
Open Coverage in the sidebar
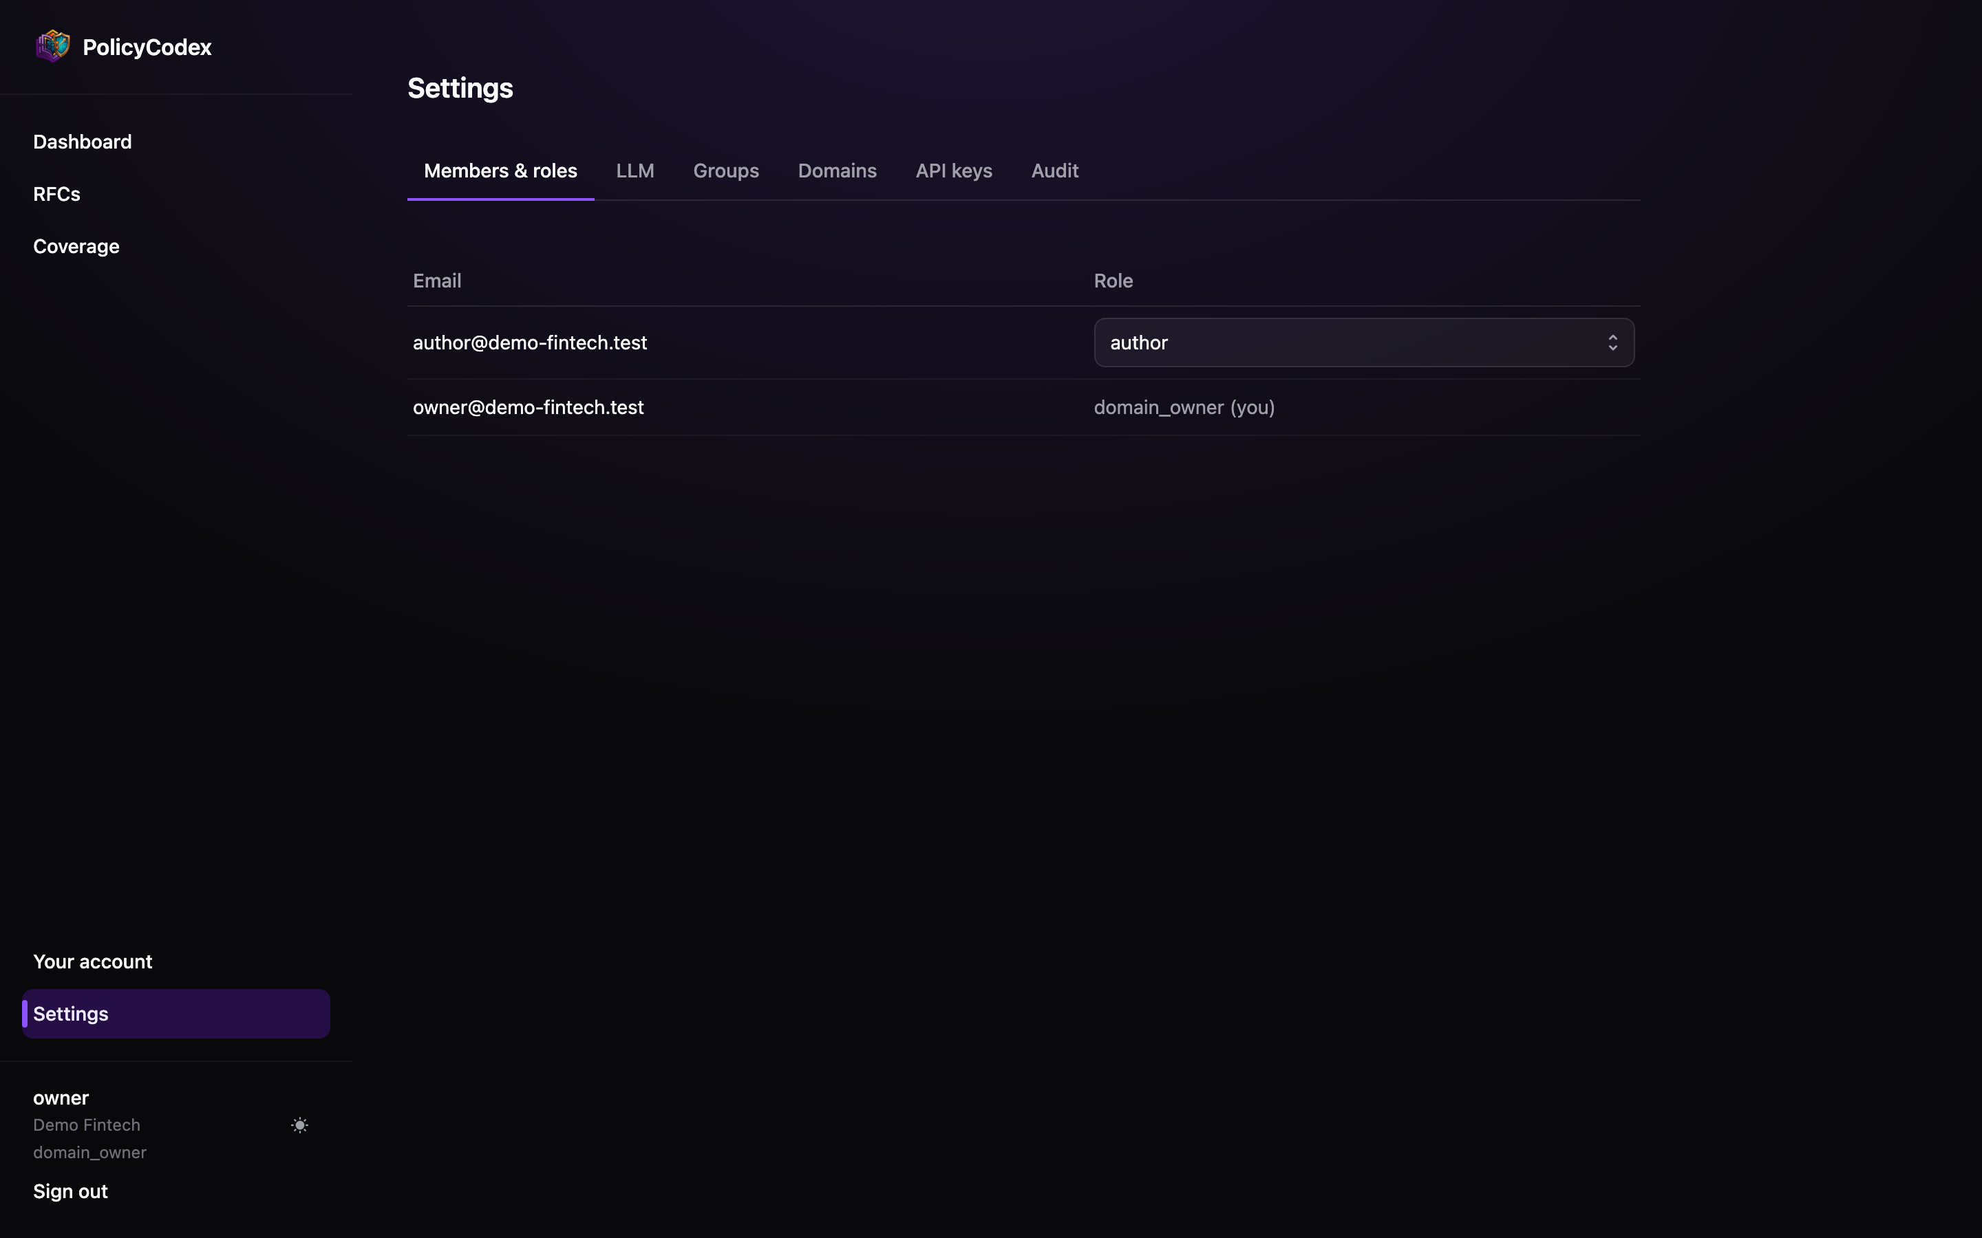(76, 246)
